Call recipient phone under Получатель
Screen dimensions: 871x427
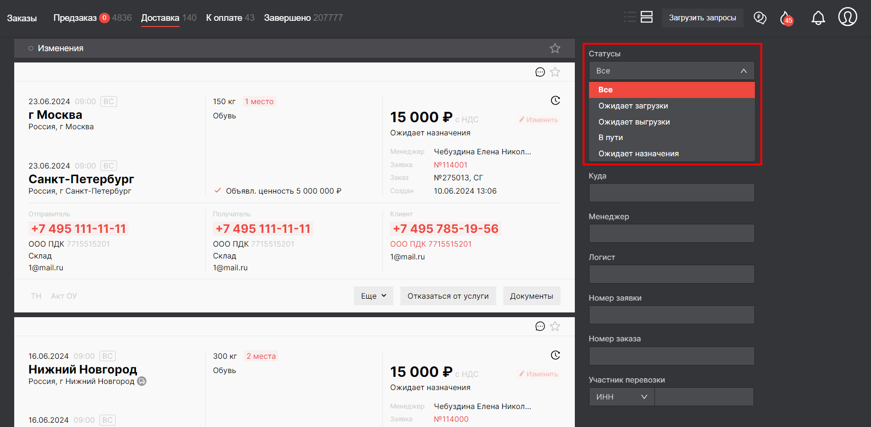pyautogui.click(x=263, y=229)
